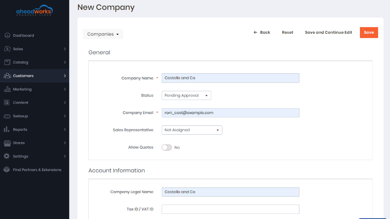The width and height of the screenshot is (390, 219).
Task: Open the Reports menu item
Action: 35,129
